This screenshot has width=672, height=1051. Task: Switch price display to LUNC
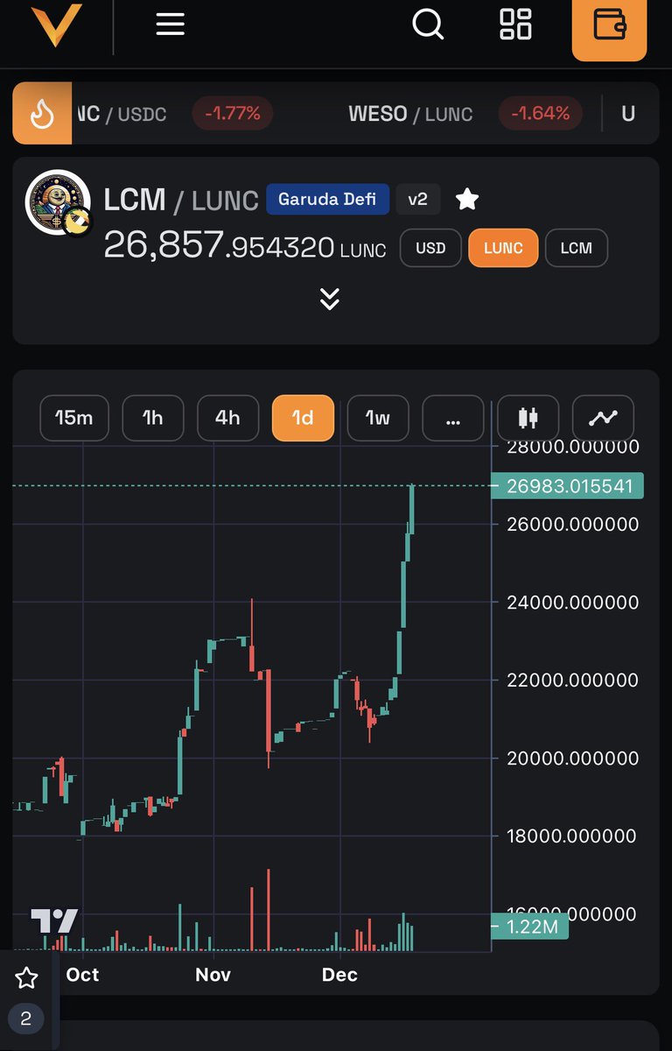coord(503,248)
